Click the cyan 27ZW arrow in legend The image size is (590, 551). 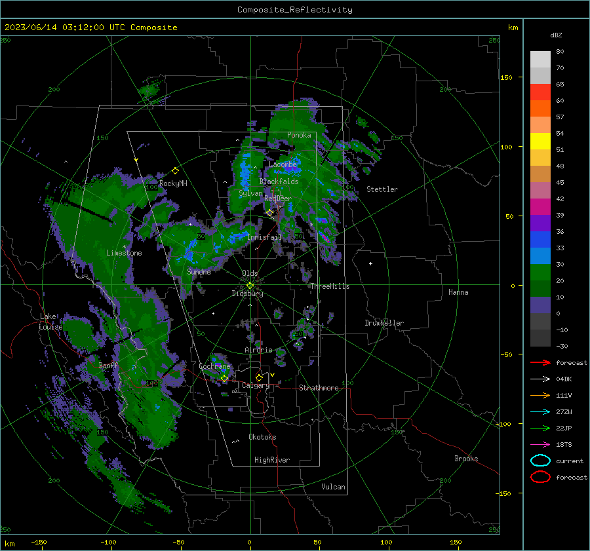coord(540,411)
